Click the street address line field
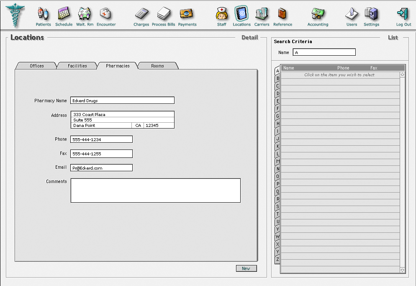The height and width of the screenshot is (286, 416). [123, 114]
